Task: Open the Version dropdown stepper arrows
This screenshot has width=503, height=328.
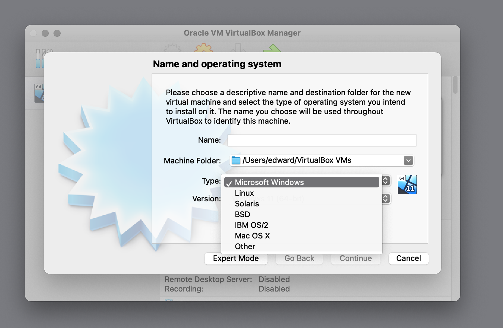Action: [386, 198]
